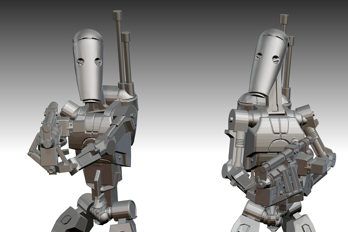Select right droid's right eye slot

tap(276, 60)
